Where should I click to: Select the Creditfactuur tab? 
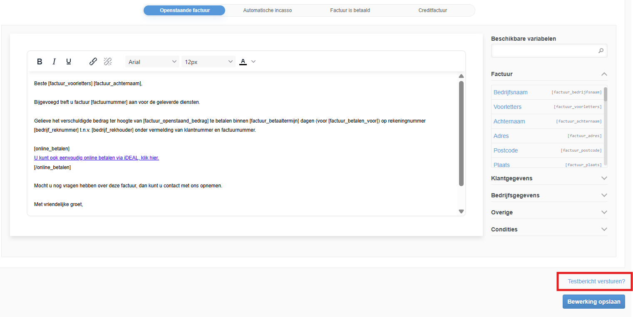tap(433, 10)
